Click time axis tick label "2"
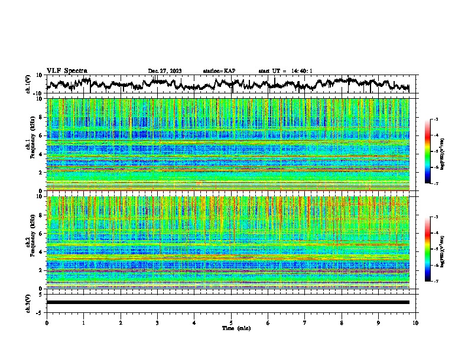Viewport: 468px width, 362px height. click(121, 323)
